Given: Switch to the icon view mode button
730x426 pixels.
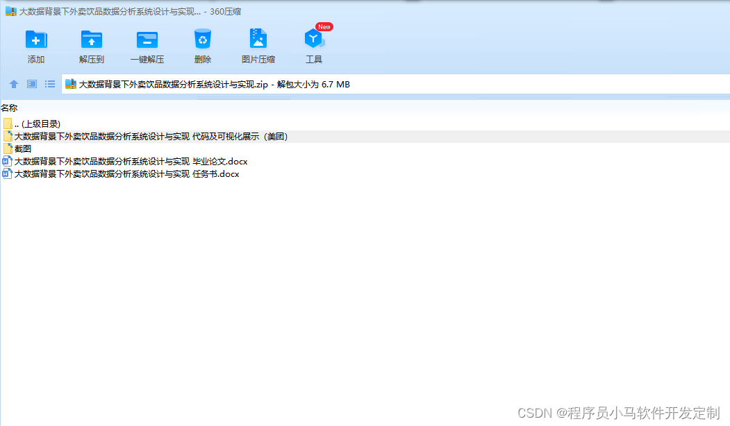Looking at the screenshot, I should pos(32,84).
